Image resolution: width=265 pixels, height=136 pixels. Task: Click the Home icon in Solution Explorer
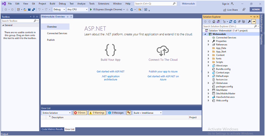[x=214, y=21]
